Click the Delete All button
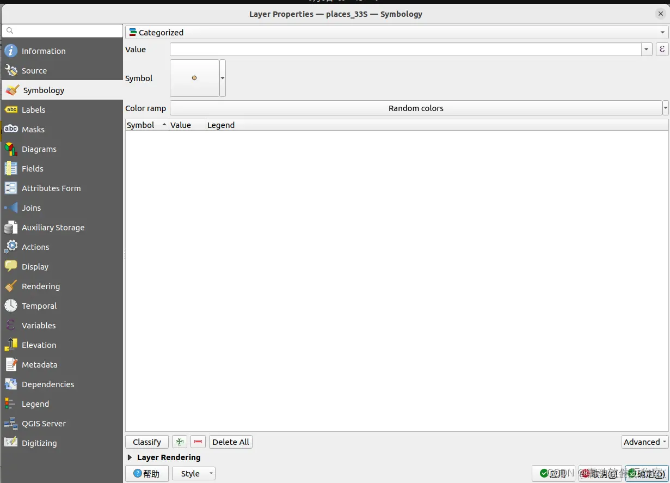Image resolution: width=670 pixels, height=483 pixels. (x=231, y=442)
